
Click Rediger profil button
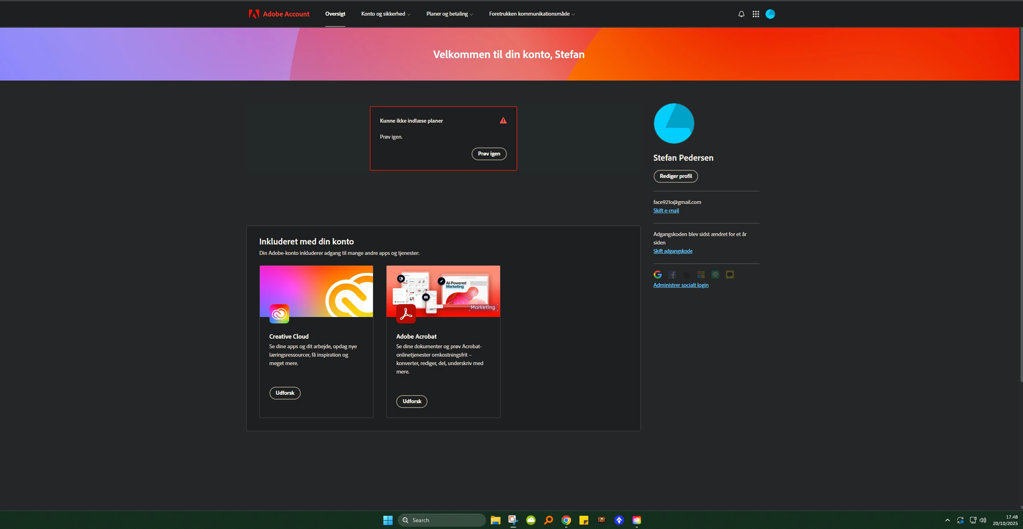coord(675,176)
